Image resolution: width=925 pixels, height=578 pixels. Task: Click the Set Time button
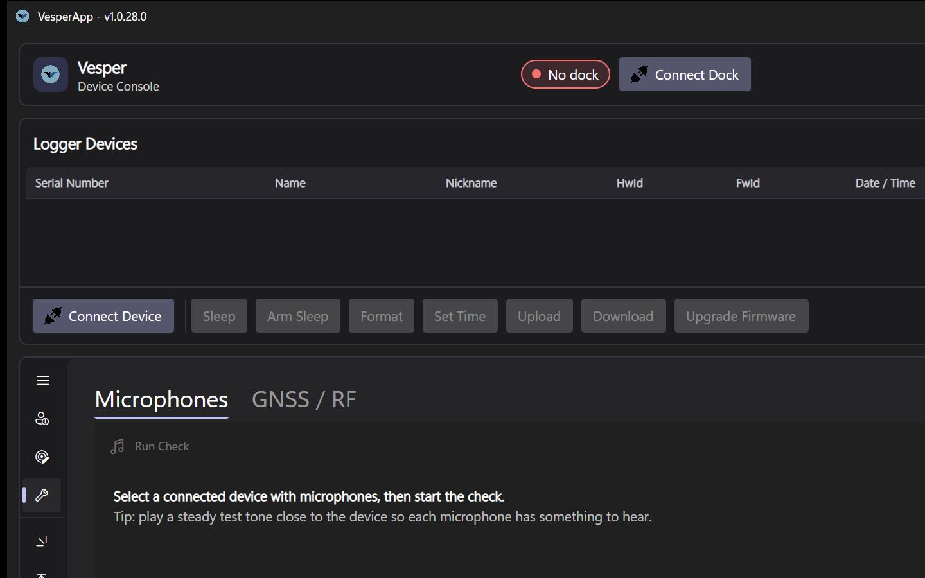pos(460,316)
